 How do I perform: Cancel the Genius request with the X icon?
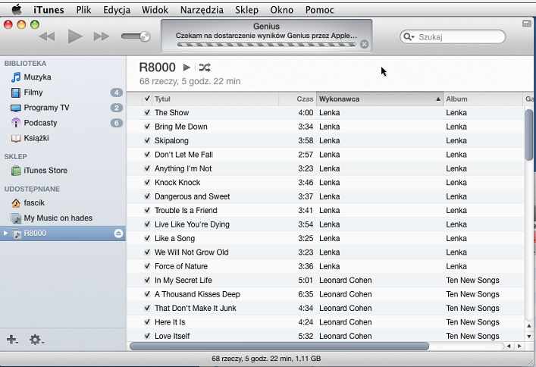pyautogui.click(x=365, y=44)
